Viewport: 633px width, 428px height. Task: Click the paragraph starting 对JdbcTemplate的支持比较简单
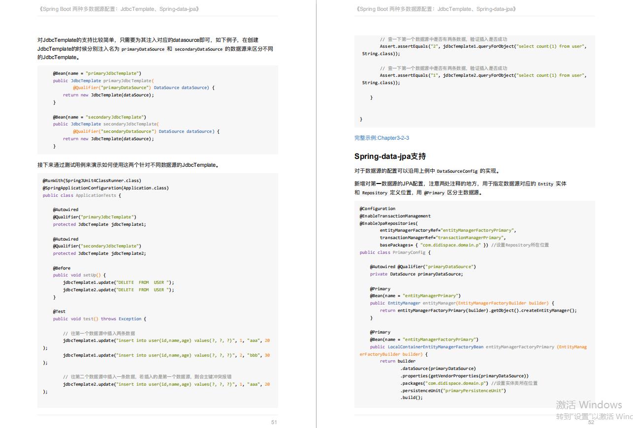tap(155, 49)
